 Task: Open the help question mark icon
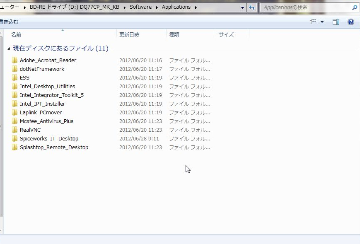tap(351, 22)
